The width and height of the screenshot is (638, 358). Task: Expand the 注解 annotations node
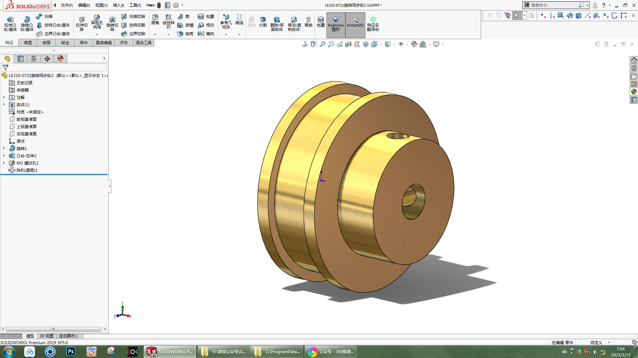tap(4, 97)
